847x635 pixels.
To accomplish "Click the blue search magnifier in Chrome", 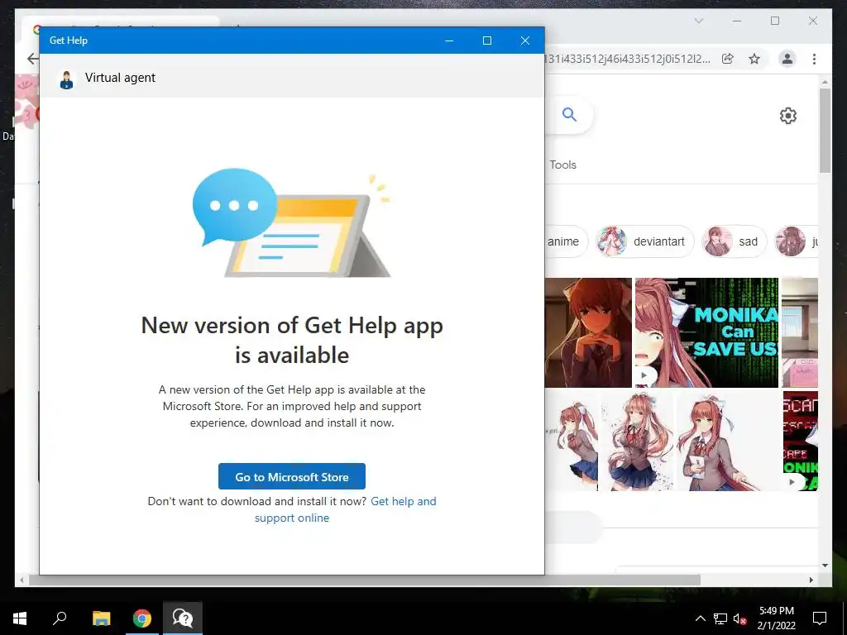I will pyautogui.click(x=569, y=114).
